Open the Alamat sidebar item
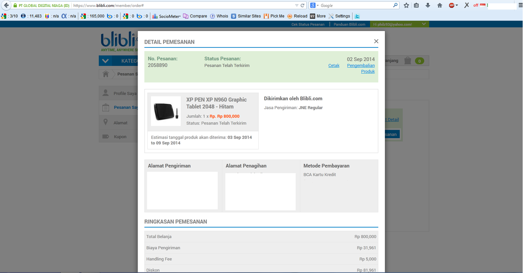This screenshot has width=524, height=273. coord(118,123)
